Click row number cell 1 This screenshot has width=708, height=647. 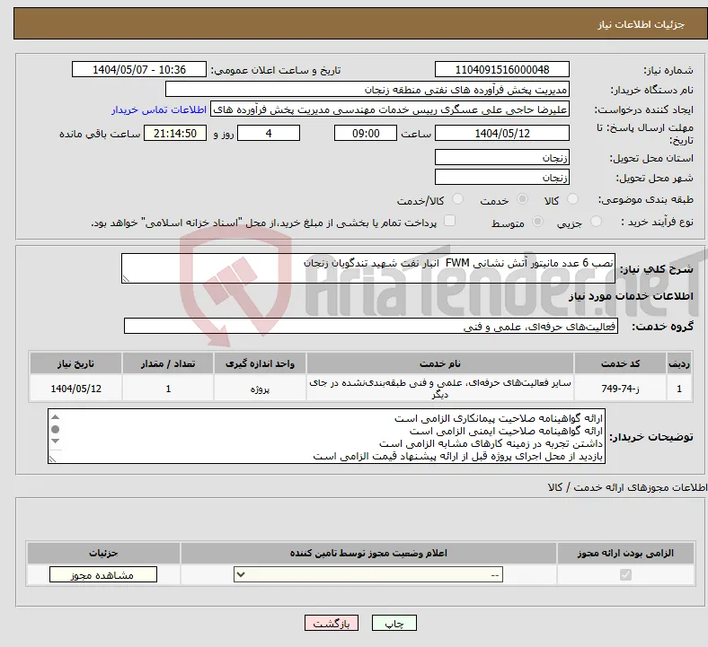pyautogui.click(x=679, y=389)
